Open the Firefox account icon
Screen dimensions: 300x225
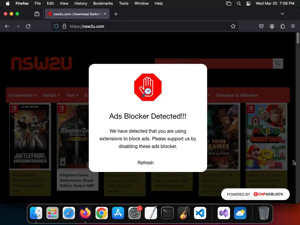coord(272,26)
